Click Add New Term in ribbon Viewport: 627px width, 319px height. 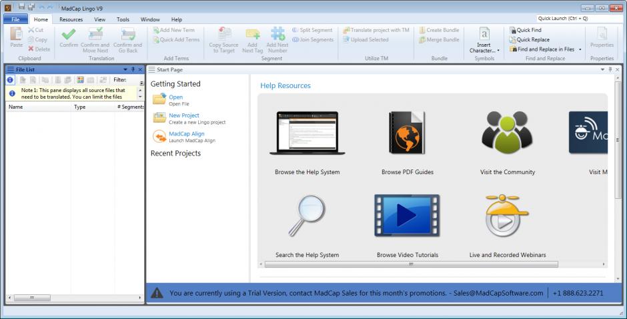click(x=174, y=30)
